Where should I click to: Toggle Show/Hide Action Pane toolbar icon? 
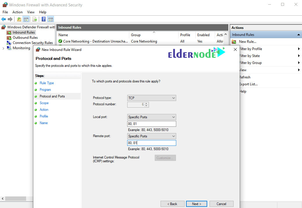[51, 19]
